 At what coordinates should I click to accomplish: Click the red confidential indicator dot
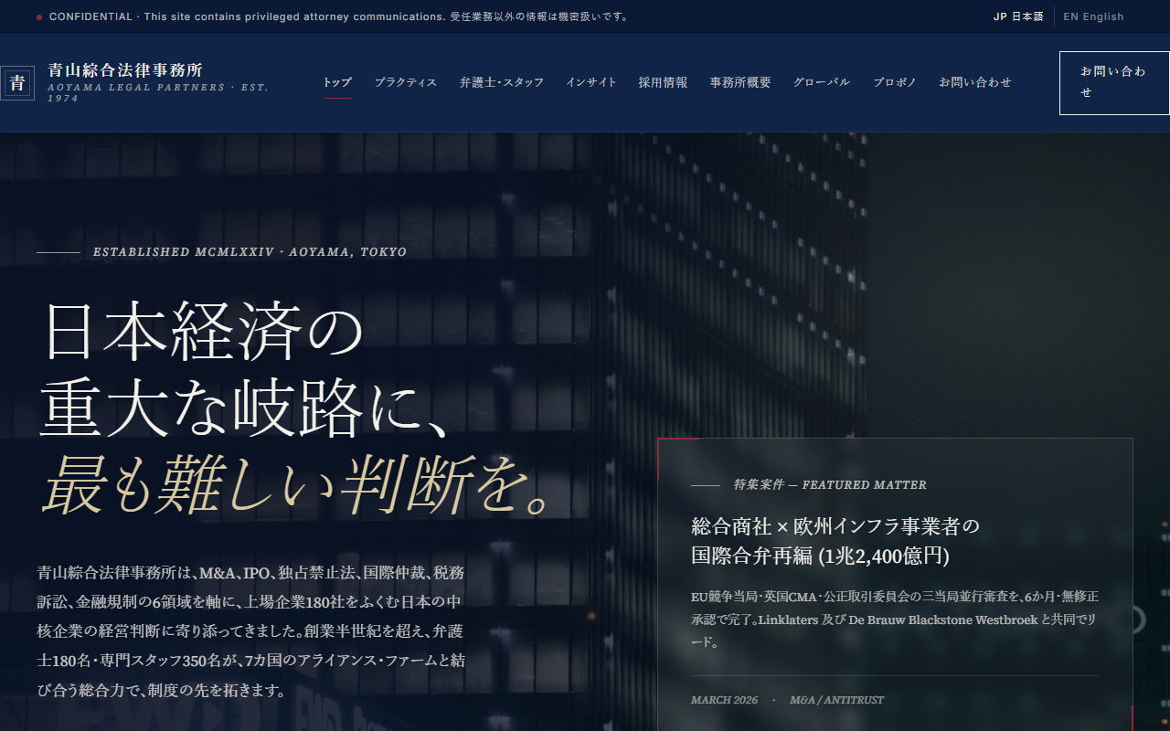coord(39,17)
